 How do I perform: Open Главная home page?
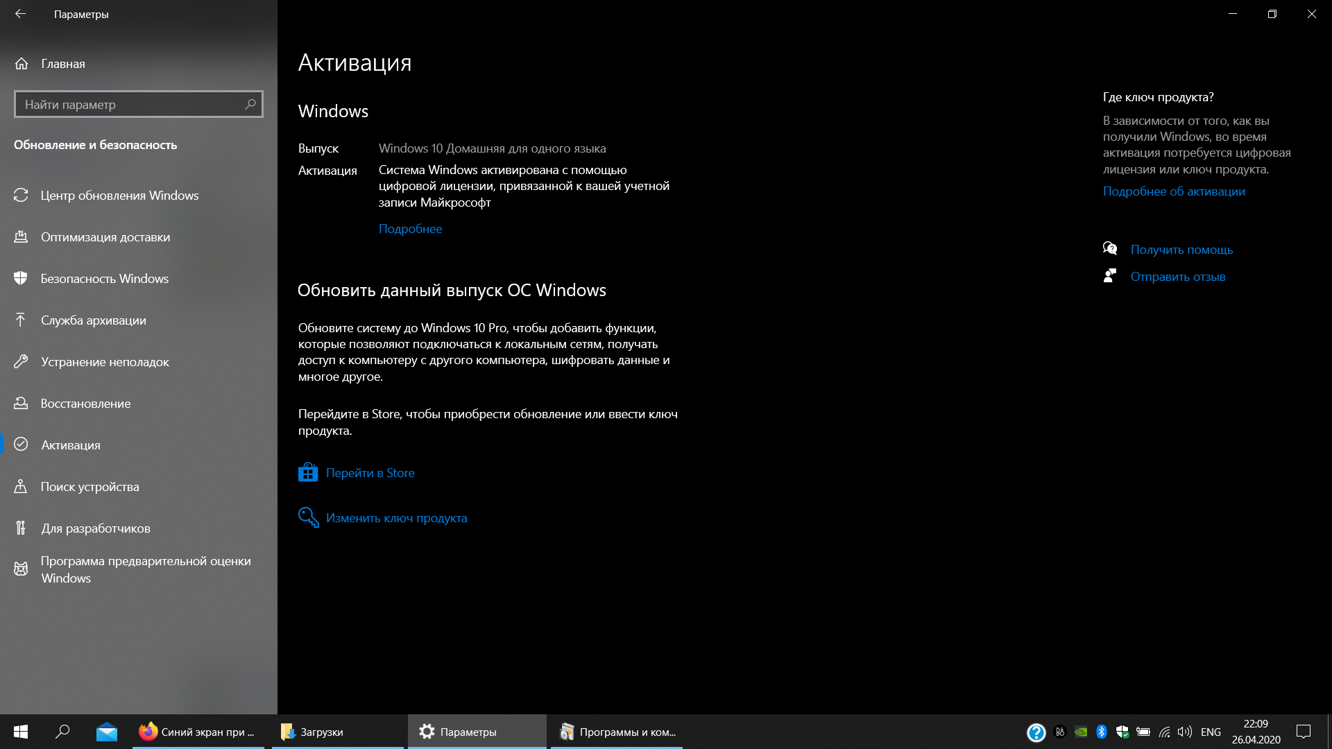point(62,64)
